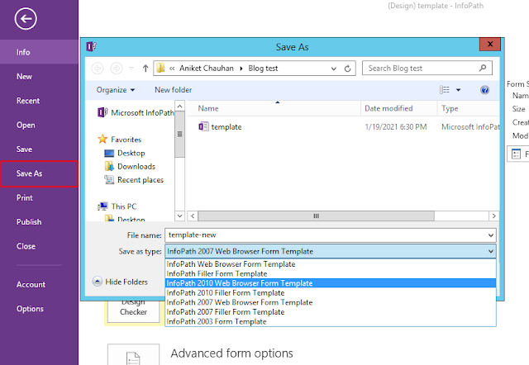The image size is (529, 365).
Task: Open the Publish backstage tab
Action: (39, 222)
